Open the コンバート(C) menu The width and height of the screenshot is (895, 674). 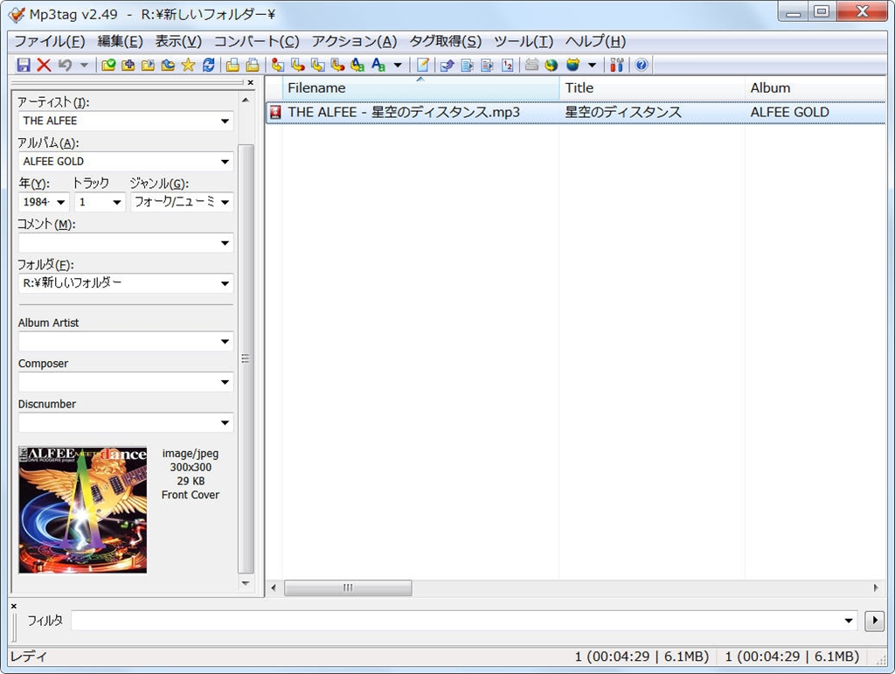coord(256,41)
